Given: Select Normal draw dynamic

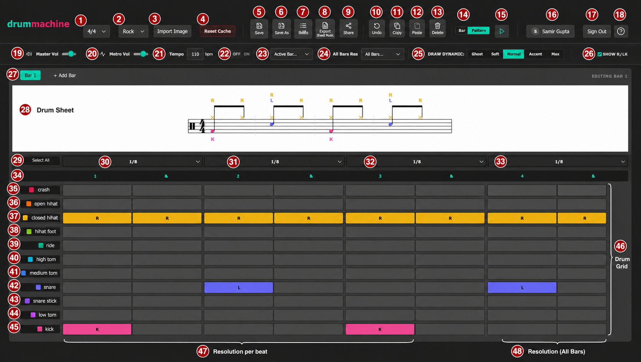Looking at the screenshot, I should pos(513,54).
